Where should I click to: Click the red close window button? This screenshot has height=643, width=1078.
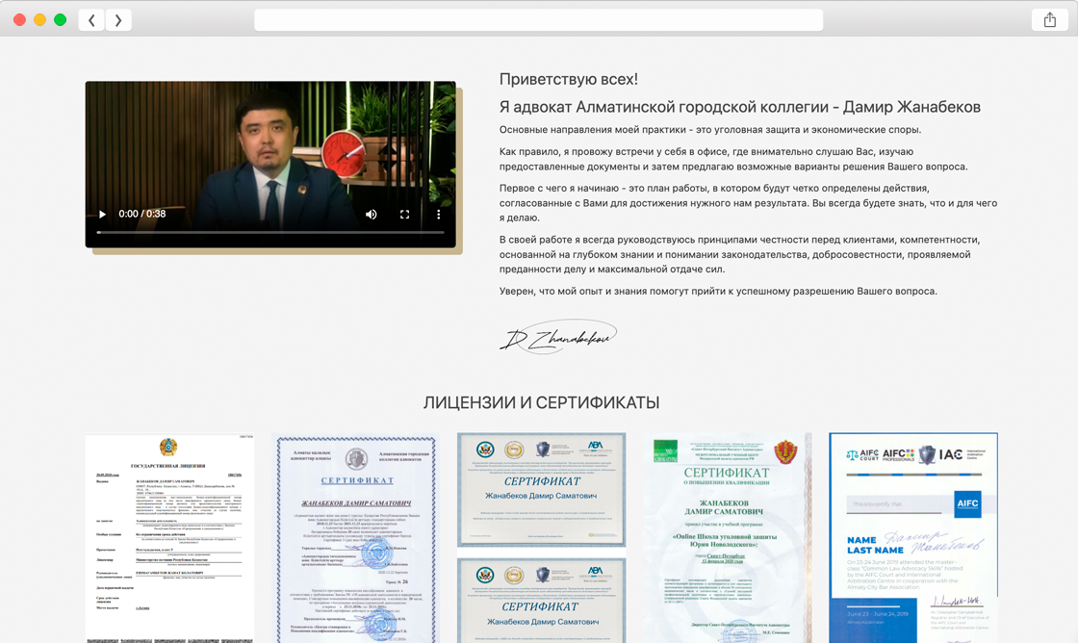pos(19,20)
